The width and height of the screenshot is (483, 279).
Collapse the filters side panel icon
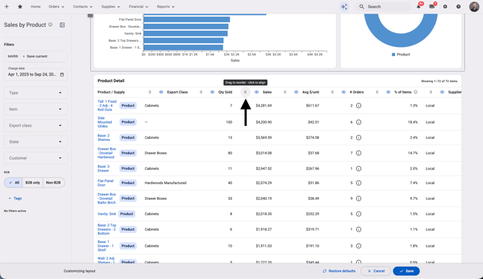tap(62, 25)
